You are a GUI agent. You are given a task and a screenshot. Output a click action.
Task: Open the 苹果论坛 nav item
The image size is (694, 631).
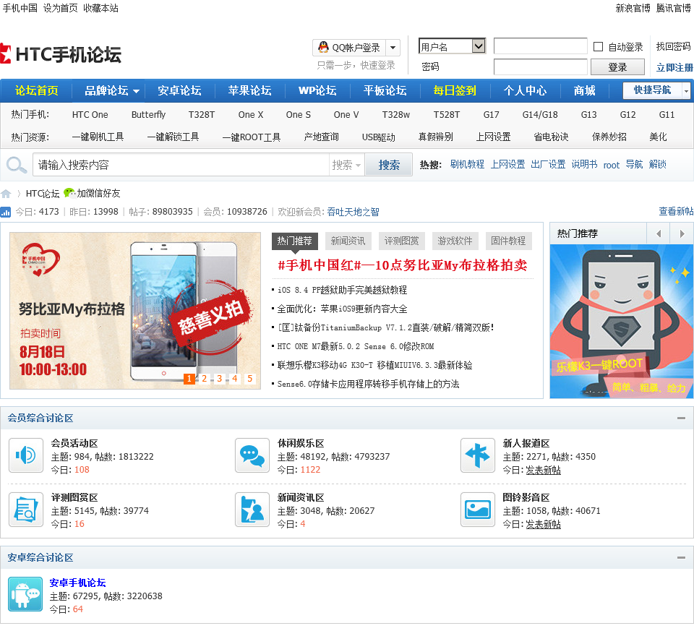(249, 91)
